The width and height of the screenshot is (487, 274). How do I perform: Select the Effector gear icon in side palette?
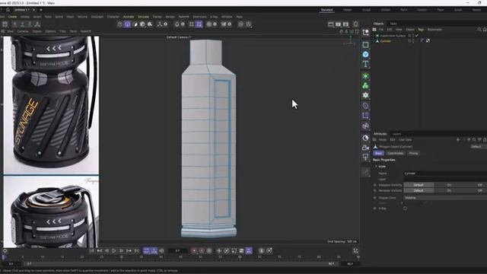(x=365, y=95)
